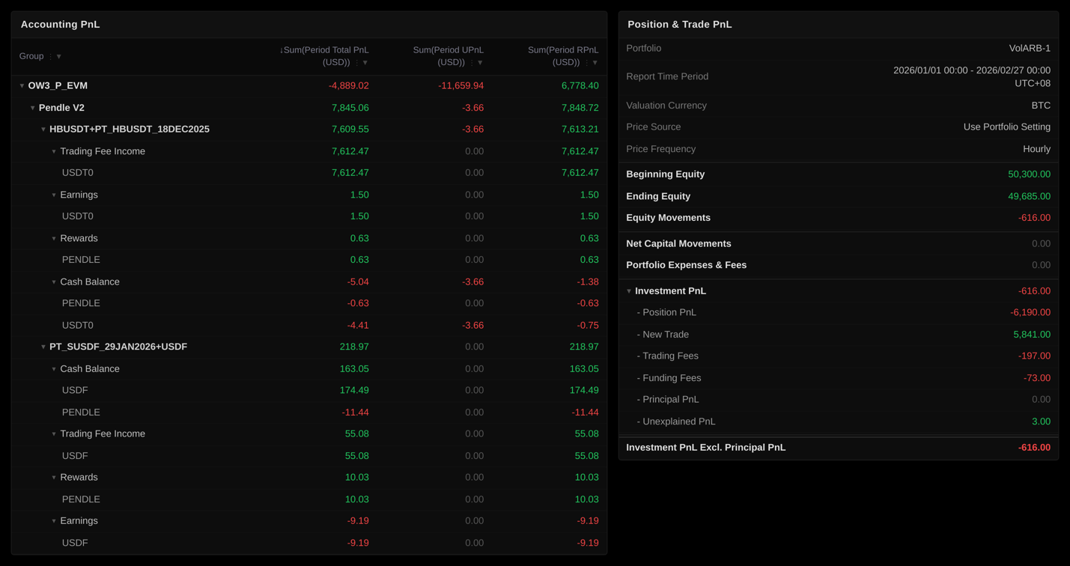Select the UPnL value -11,659.94
The height and width of the screenshot is (566, 1070).
click(x=460, y=86)
